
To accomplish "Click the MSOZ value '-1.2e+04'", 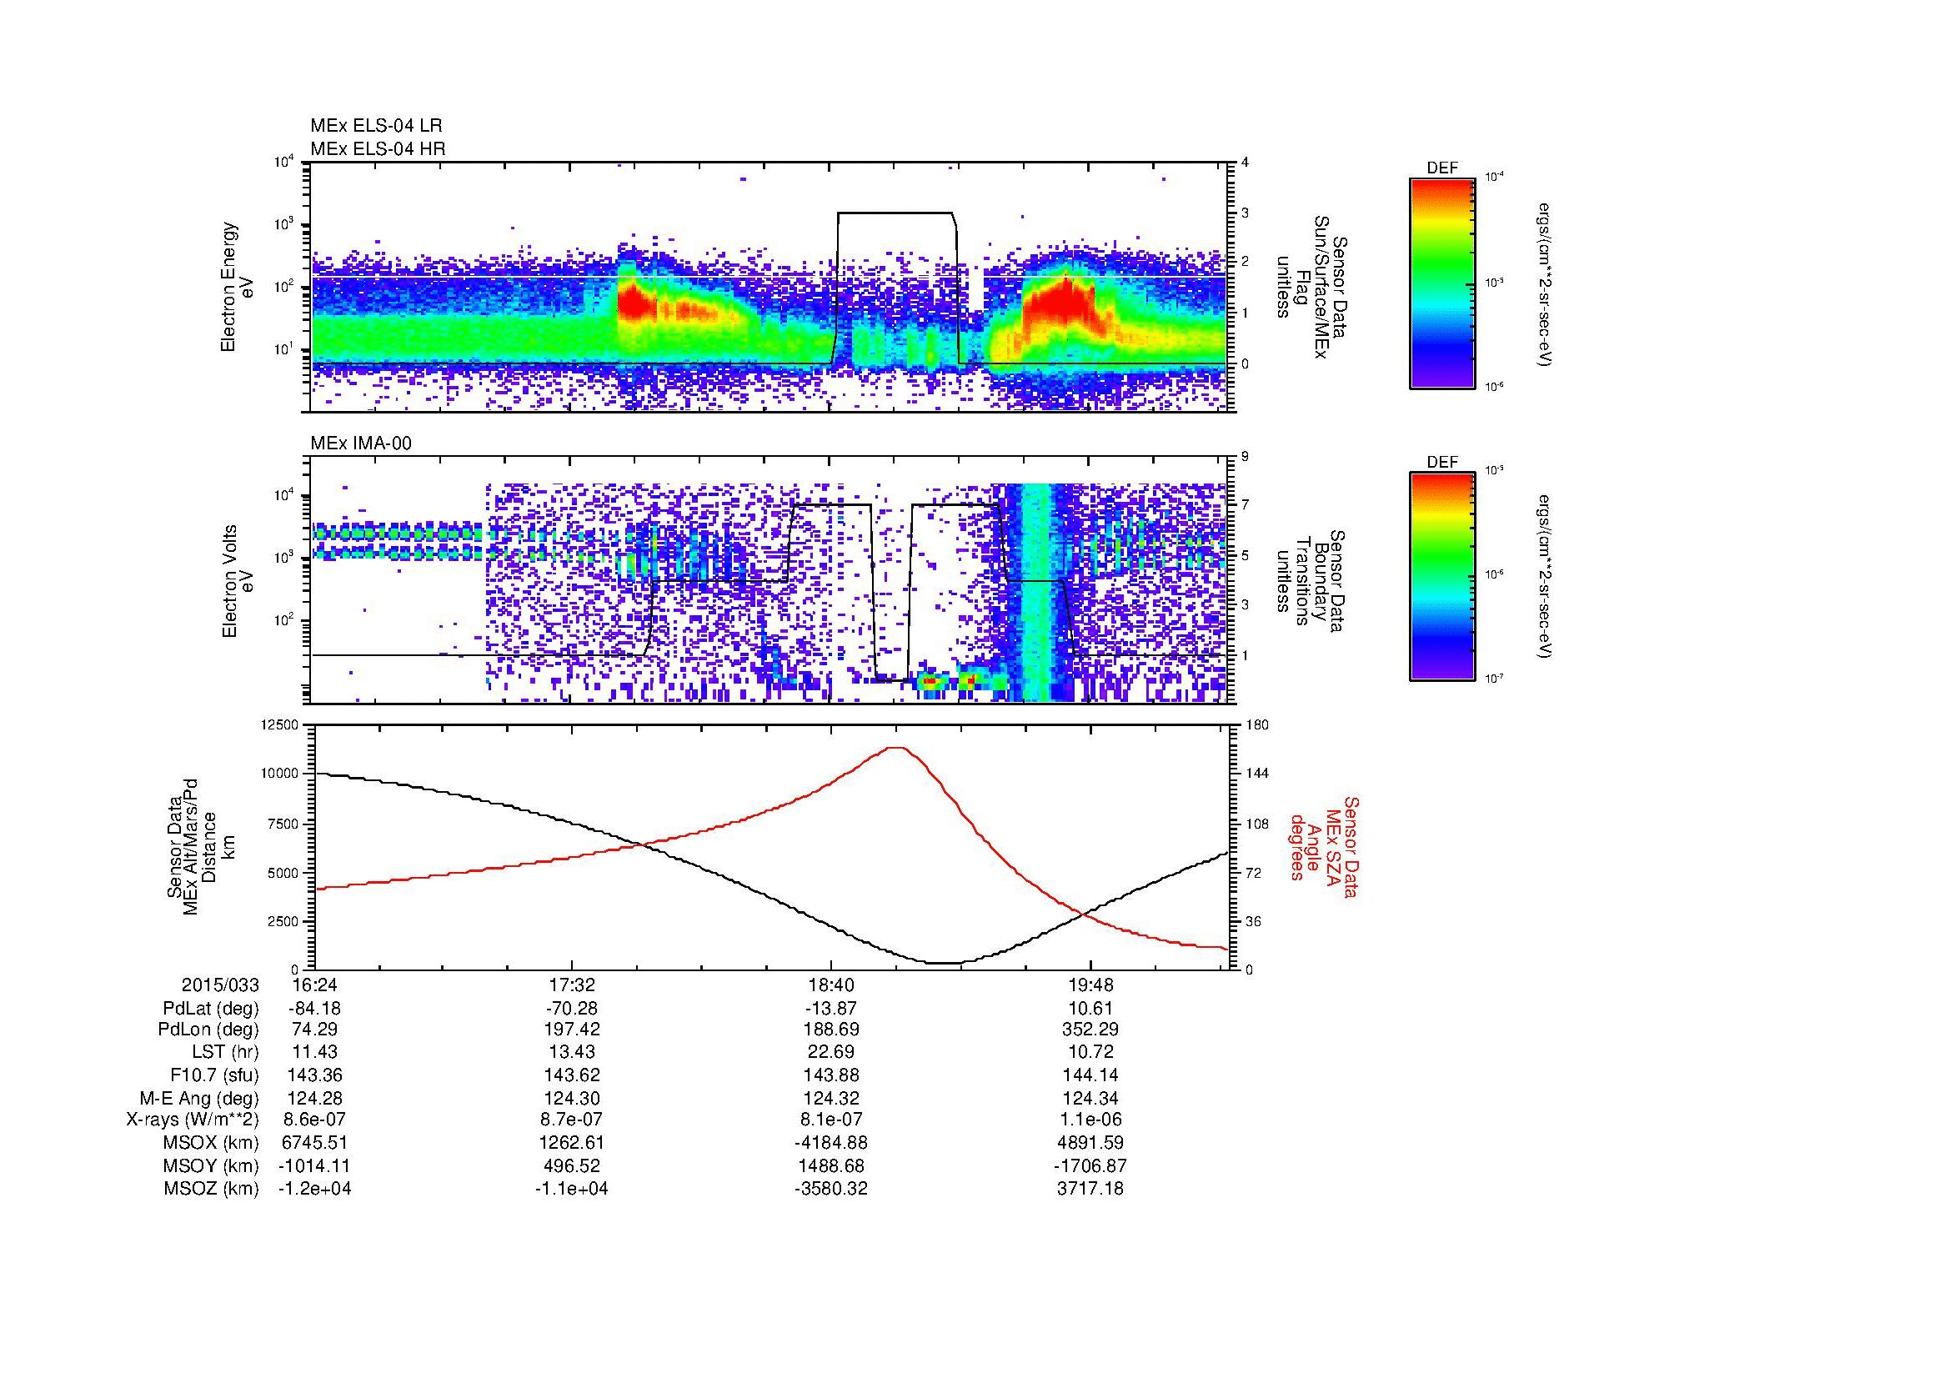I will pyautogui.click(x=314, y=1189).
